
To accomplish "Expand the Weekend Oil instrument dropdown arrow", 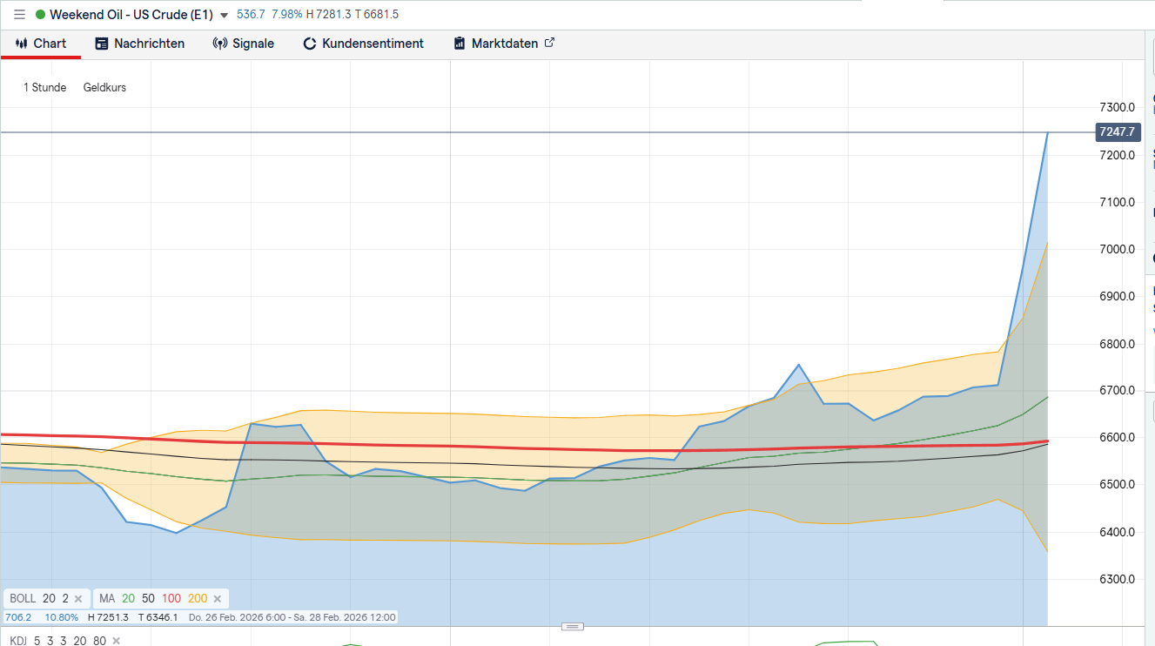I will [x=225, y=16].
